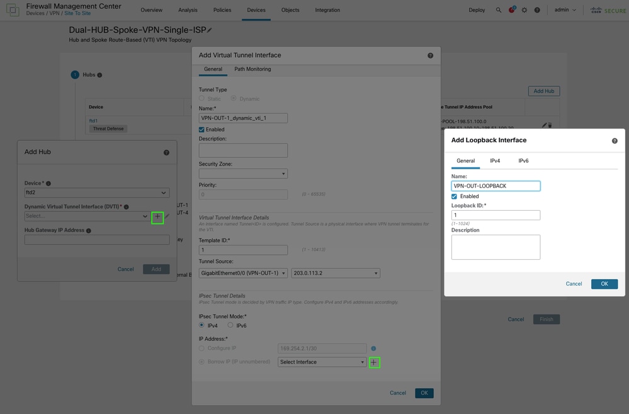Click help icon in Add Loopback Interface dialog
Image resolution: width=629 pixels, height=414 pixels.
point(615,141)
